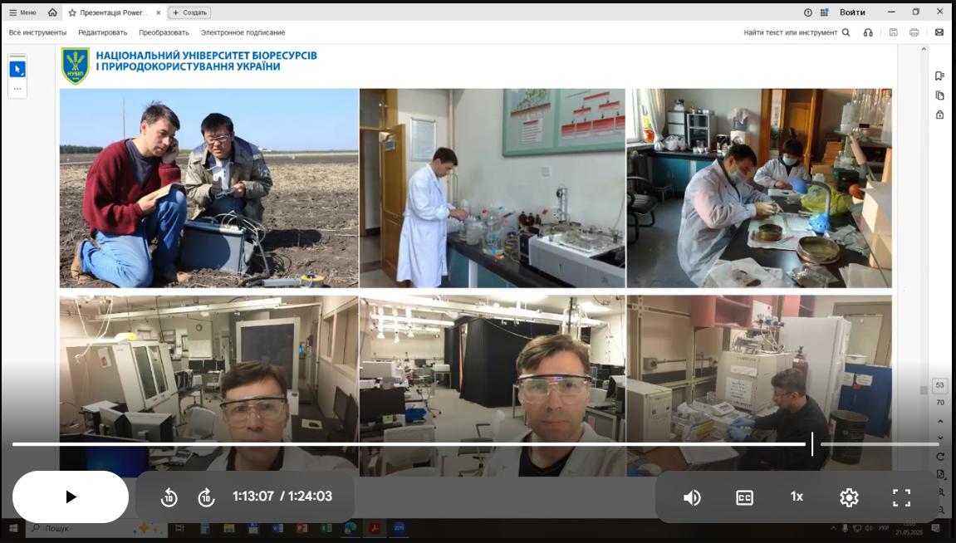Open the bookmarks panel icon

pyautogui.click(x=939, y=76)
